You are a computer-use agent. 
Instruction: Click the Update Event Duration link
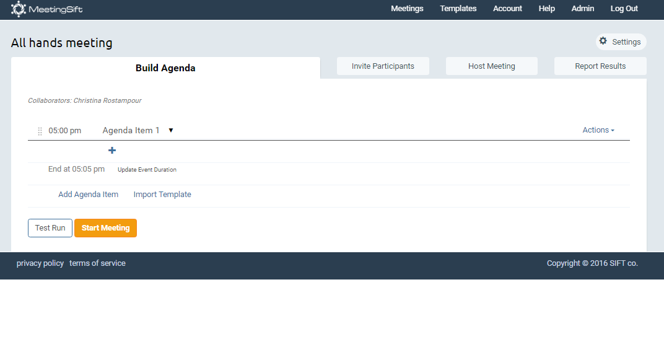147,170
